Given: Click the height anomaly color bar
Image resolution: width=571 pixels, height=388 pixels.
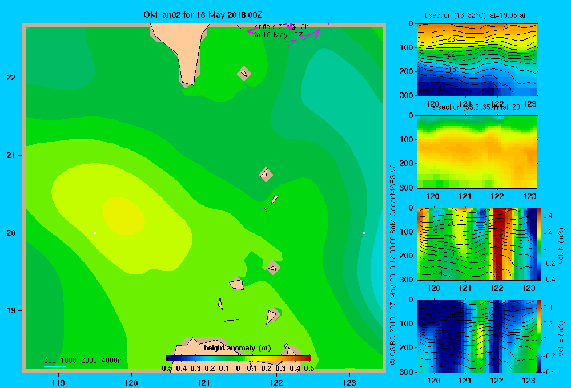Looking at the screenshot, I should [239, 358].
